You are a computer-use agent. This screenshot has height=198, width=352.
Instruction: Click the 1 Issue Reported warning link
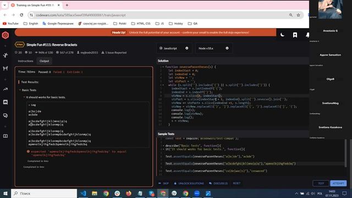114,53
